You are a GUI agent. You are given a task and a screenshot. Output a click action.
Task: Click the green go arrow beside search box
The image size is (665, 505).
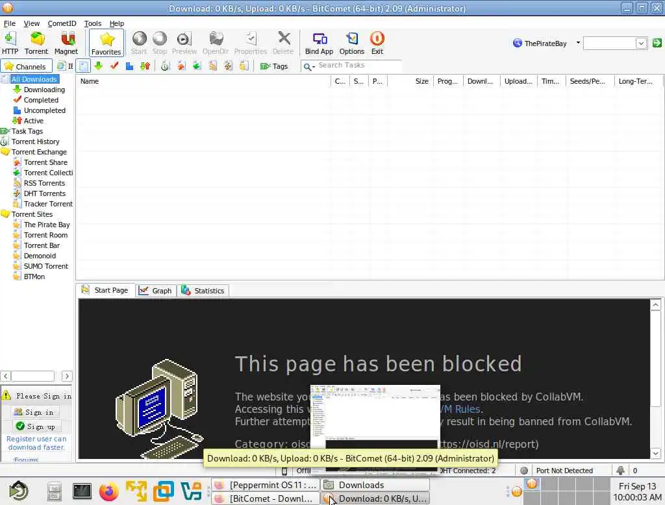pos(657,43)
